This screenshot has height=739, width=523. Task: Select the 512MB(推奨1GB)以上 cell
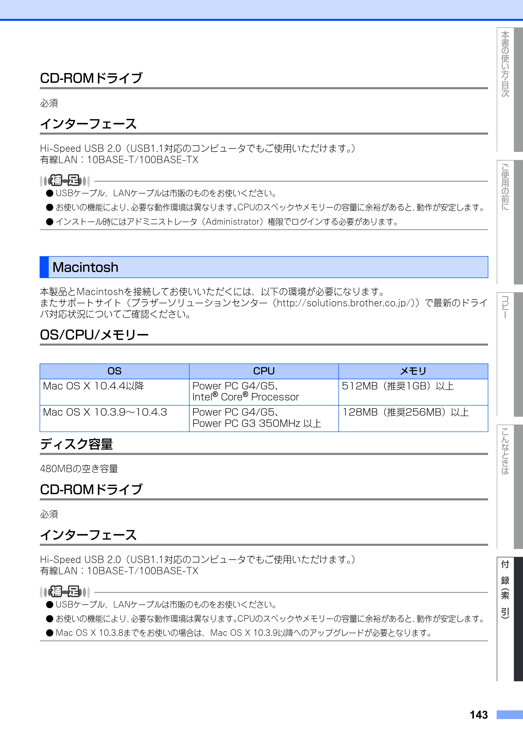click(x=413, y=392)
